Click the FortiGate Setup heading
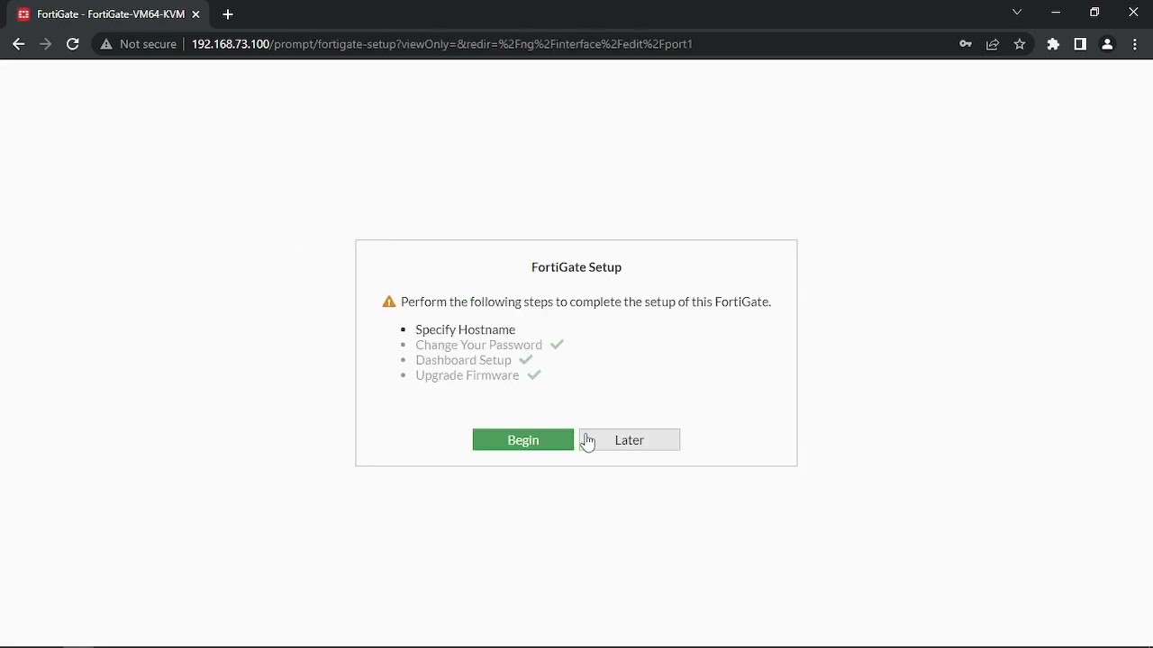The width and height of the screenshot is (1153, 648). coord(576,267)
